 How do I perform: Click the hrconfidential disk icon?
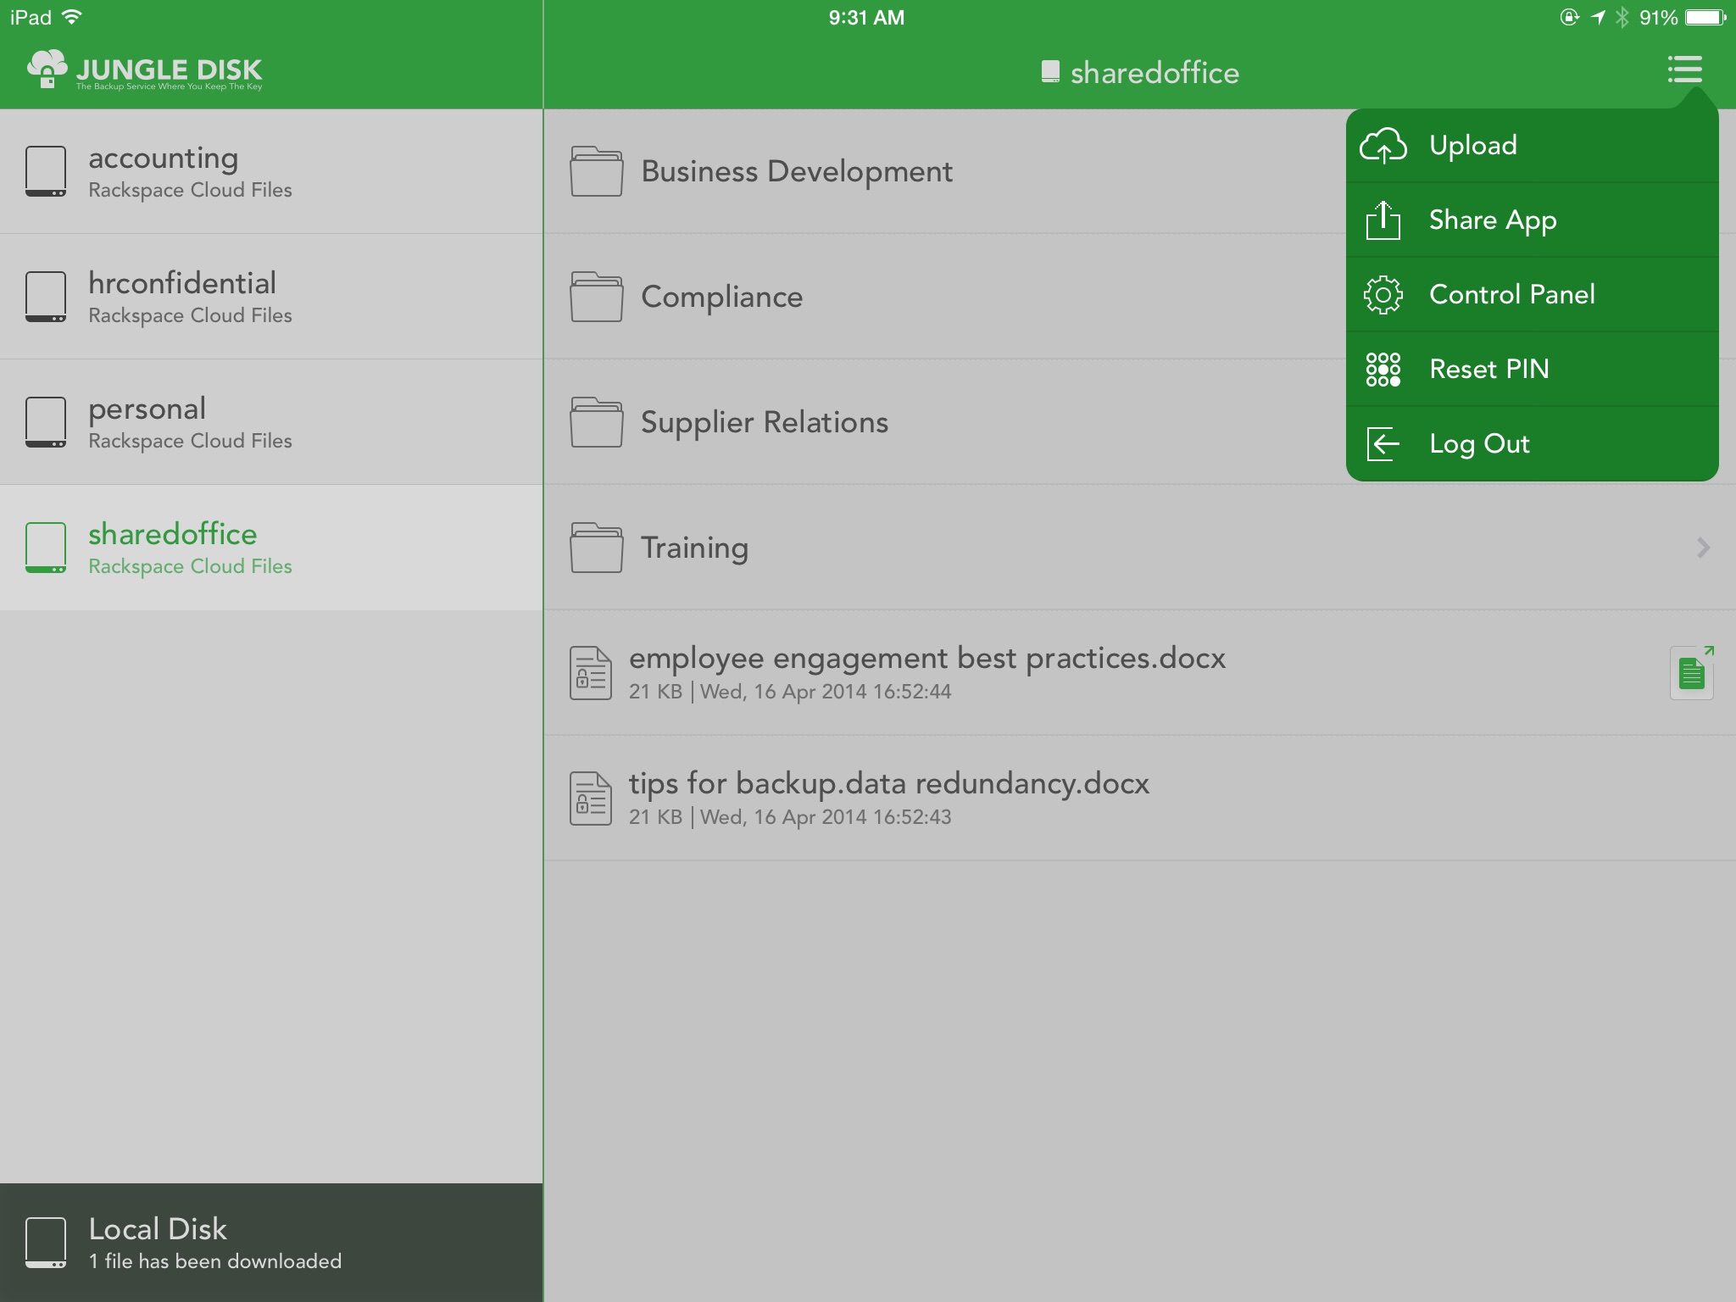pos(46,297)
